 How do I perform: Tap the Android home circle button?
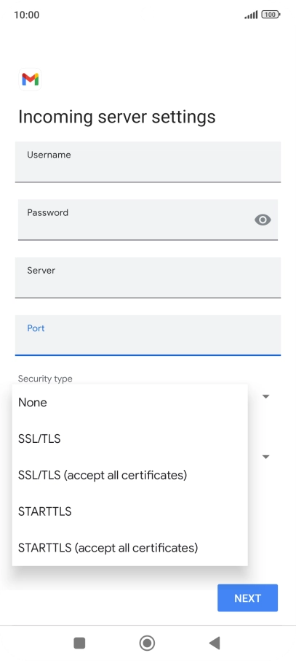(147, 643)
